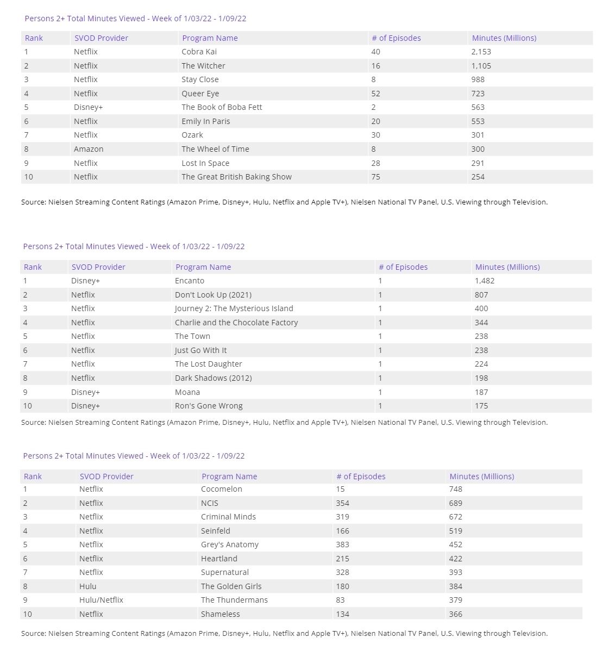Click the first table's Rank column header

tap(34, 38)
